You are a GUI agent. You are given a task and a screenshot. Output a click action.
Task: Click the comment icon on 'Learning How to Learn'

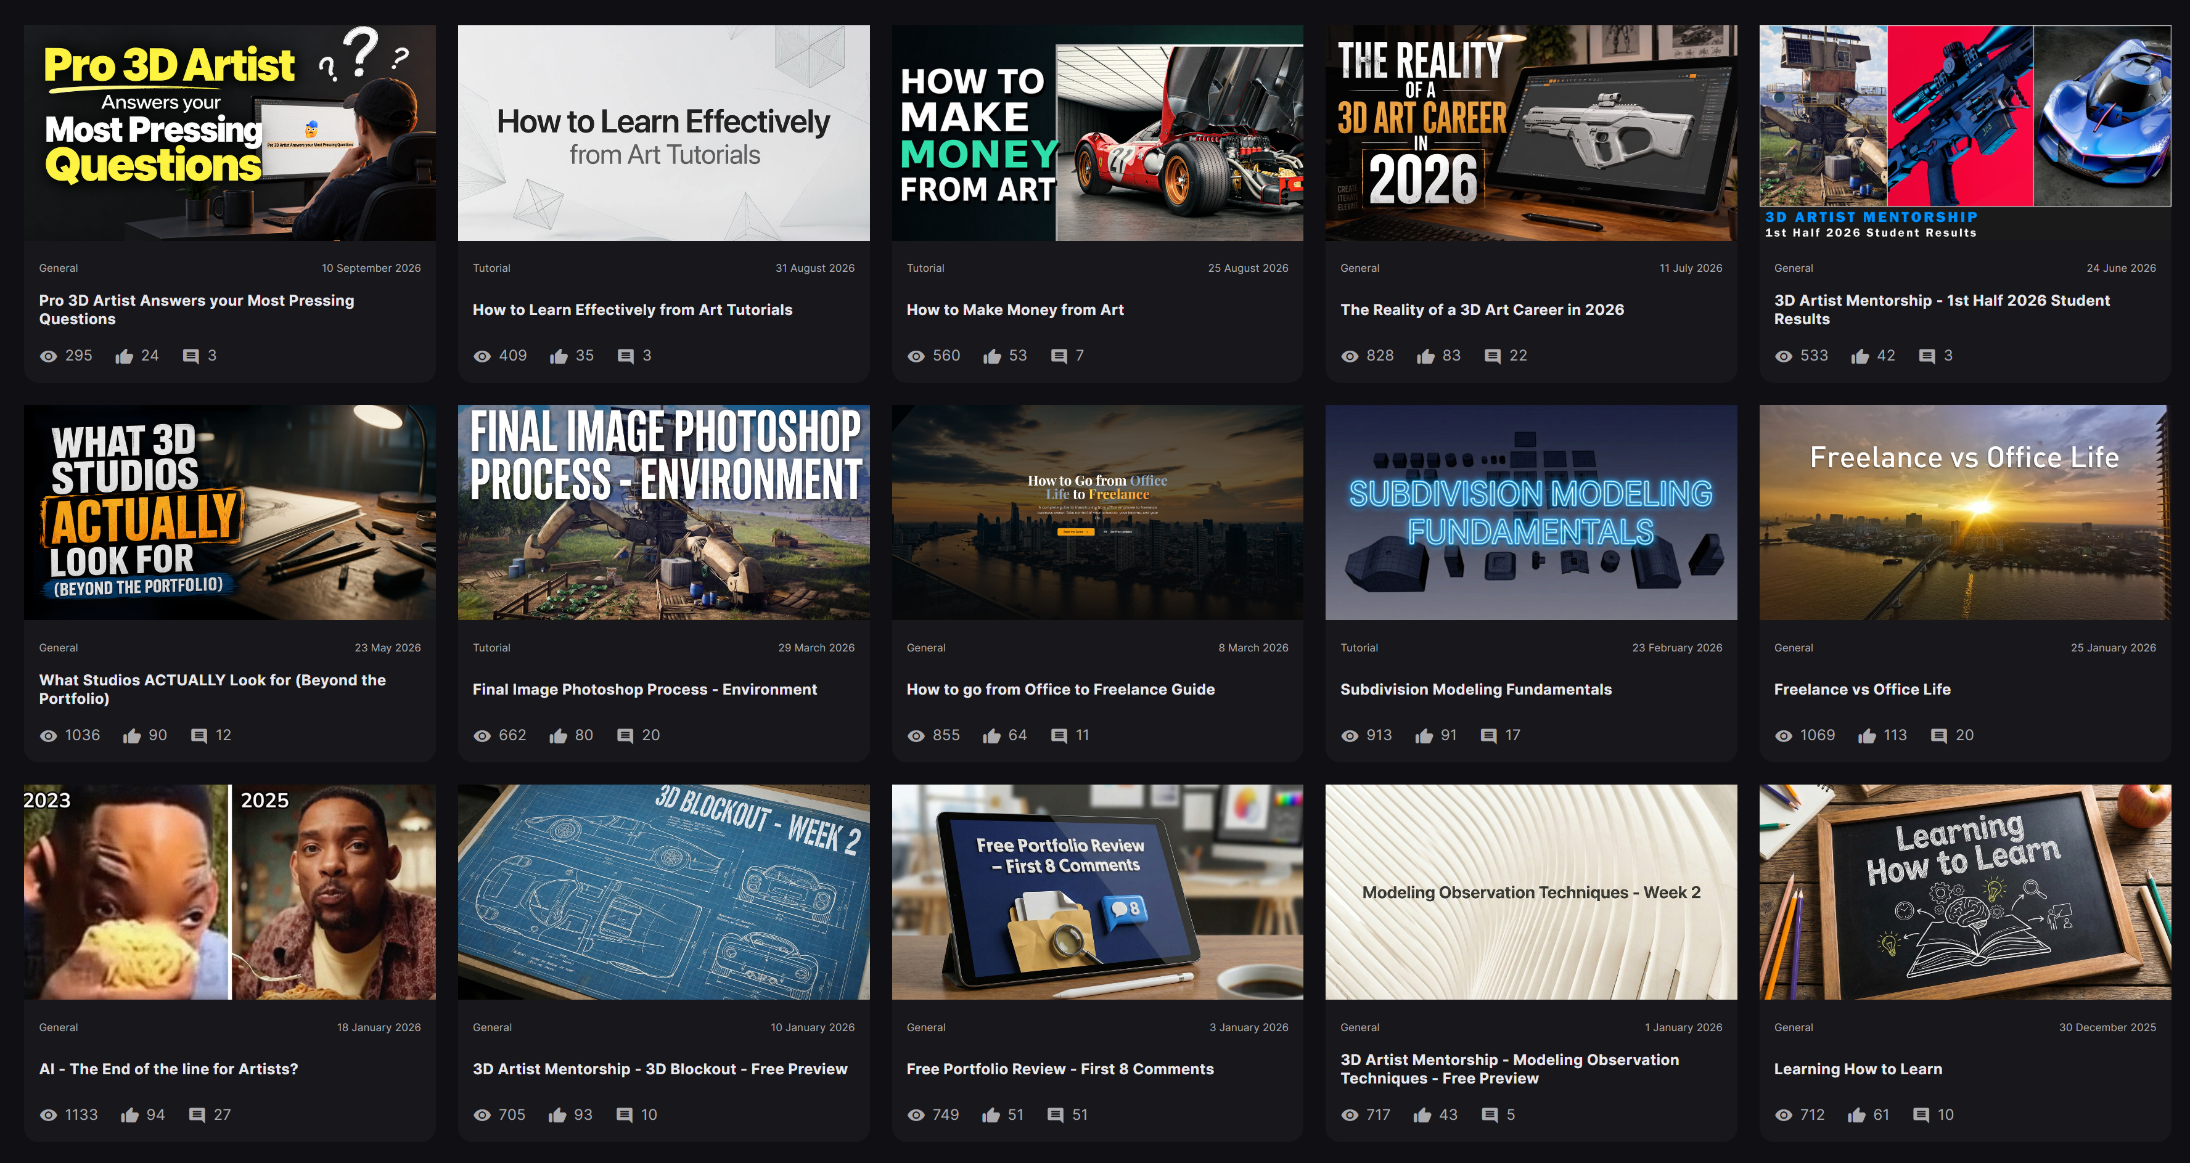click(x=1921, y=1116)
